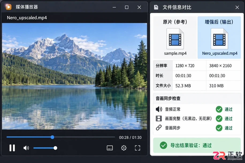Click the file compare document icon

click(x=156, y=7)
